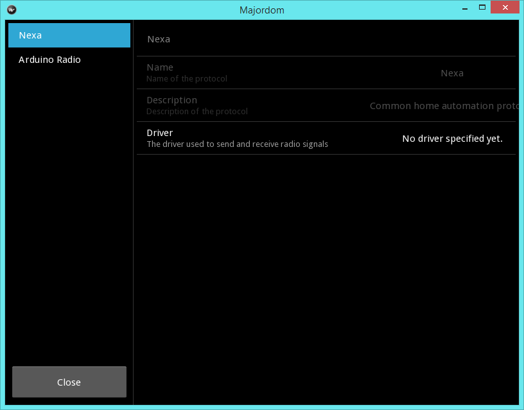Maximize the Majordom window
The image size is (524, 410).
482,7
